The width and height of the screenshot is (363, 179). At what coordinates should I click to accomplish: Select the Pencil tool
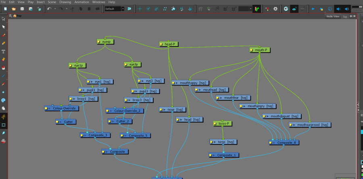4,43
